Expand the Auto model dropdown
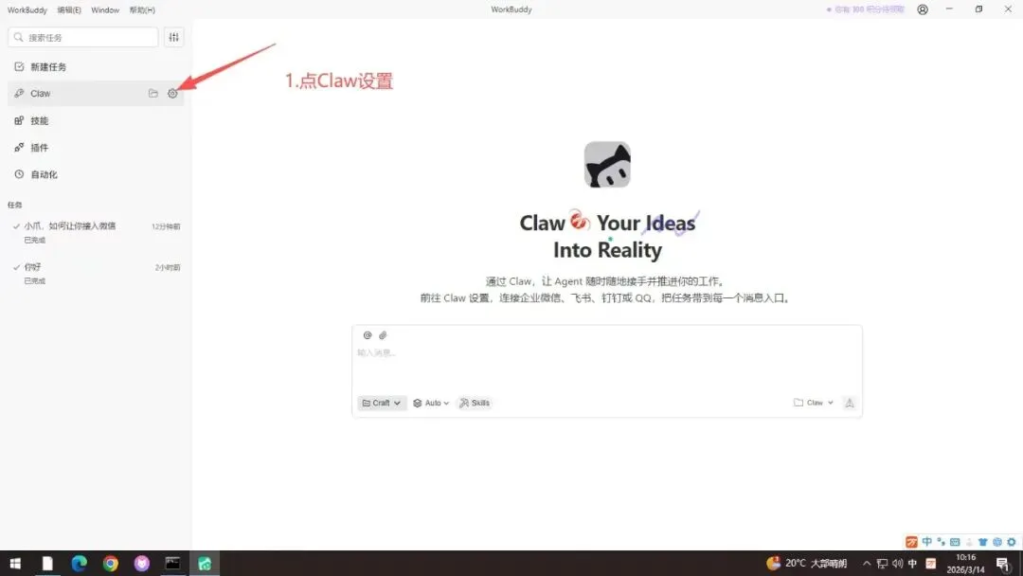The width and height of the screenshot is (1023, 576). click(x=431, y=404)
